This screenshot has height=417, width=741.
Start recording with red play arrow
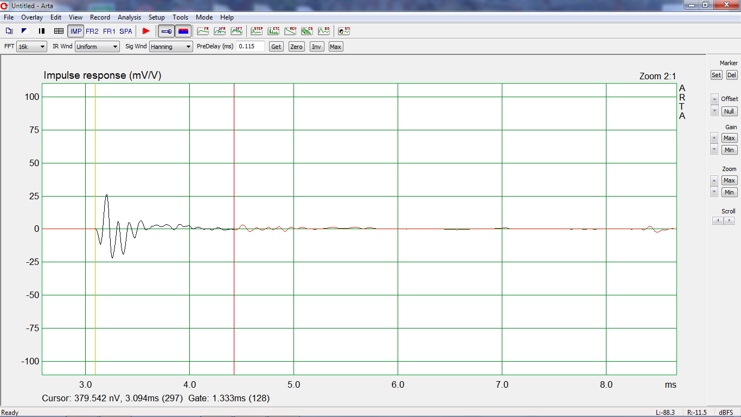tap(146, 31)
